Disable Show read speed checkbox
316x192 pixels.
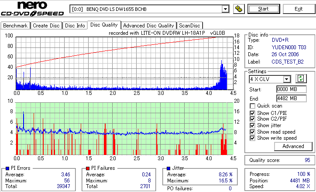click(x=252, y=132)
